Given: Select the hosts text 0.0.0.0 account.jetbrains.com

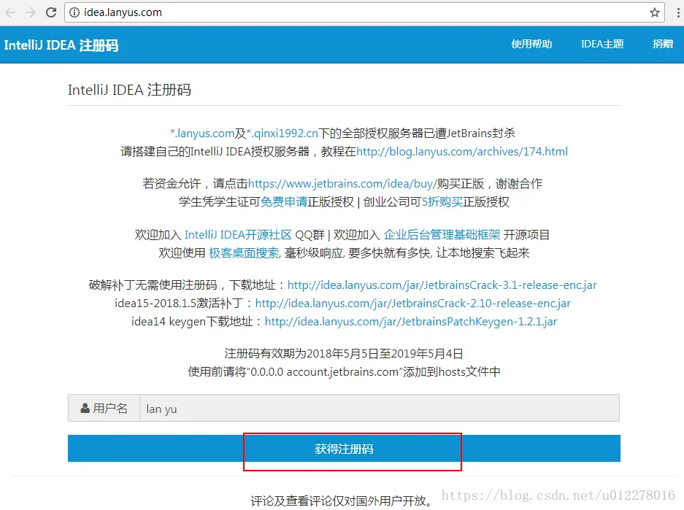Looking at the screenshot, I should click(x=325, y=372).
